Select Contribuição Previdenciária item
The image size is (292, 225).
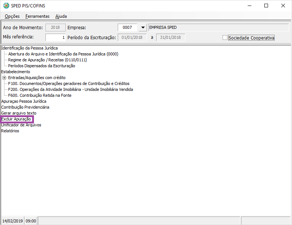tap(25, 107)
